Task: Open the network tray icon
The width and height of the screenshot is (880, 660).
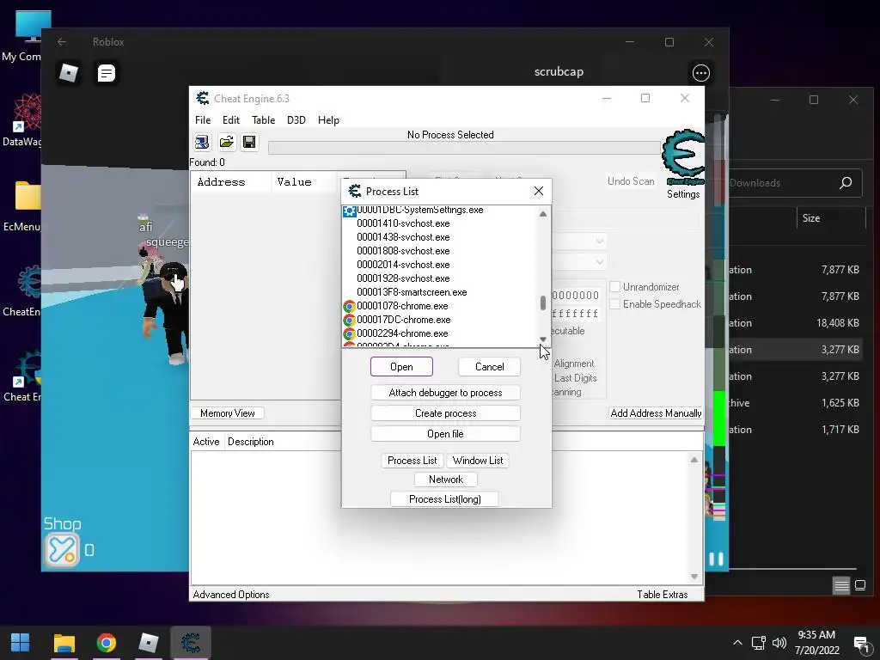Action: coord(759,643)
